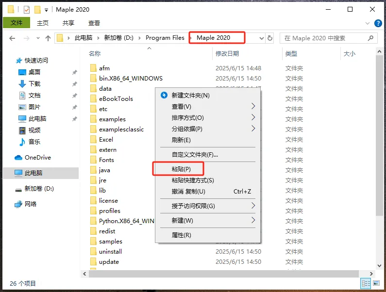Open 桌面 in quick access

point(34,72)
